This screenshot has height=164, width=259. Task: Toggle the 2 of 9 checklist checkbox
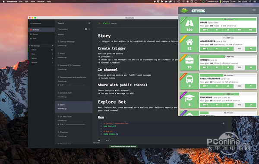tap(58, 85)
